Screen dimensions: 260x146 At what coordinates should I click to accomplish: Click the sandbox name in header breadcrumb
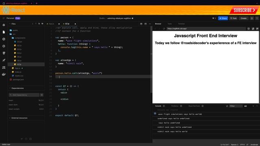coord(119,18)
